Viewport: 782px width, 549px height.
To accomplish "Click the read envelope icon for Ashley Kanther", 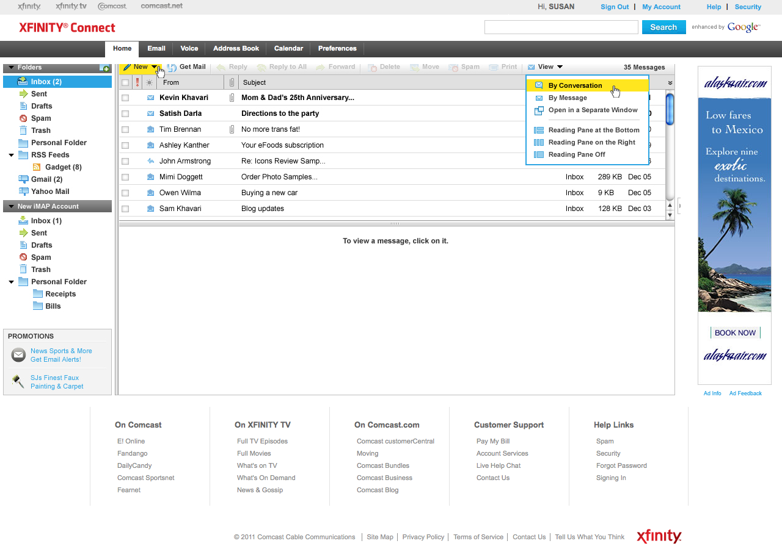I will [x=150, y=145].
